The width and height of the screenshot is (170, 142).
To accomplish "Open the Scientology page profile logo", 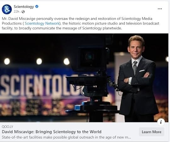I will coord(7,9).
